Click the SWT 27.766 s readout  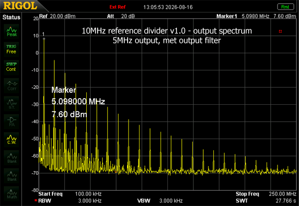[266, 201]
